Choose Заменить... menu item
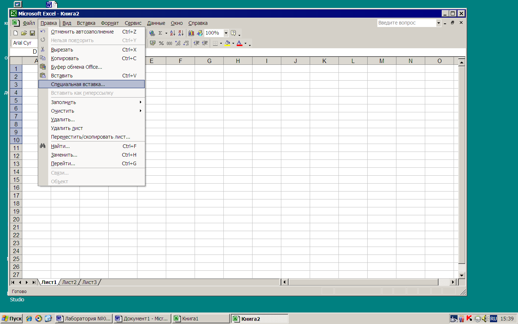The height and width of the screenshot is (324, 518). [x=92, y=155]
